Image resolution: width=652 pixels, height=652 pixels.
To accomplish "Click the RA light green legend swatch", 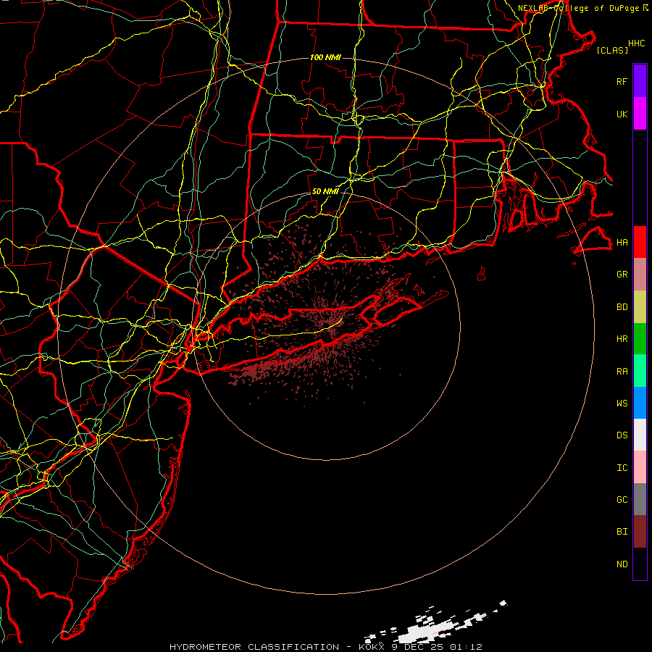I will click(x=640, y=371).
